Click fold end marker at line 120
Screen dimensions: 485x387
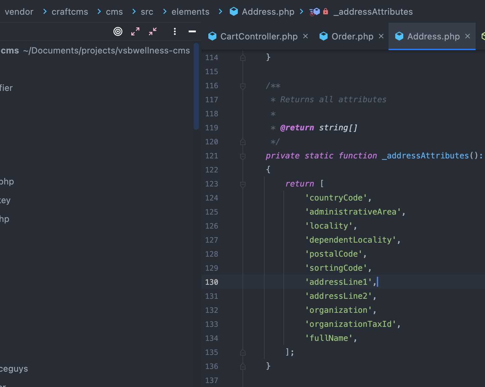tap(243, 142)
